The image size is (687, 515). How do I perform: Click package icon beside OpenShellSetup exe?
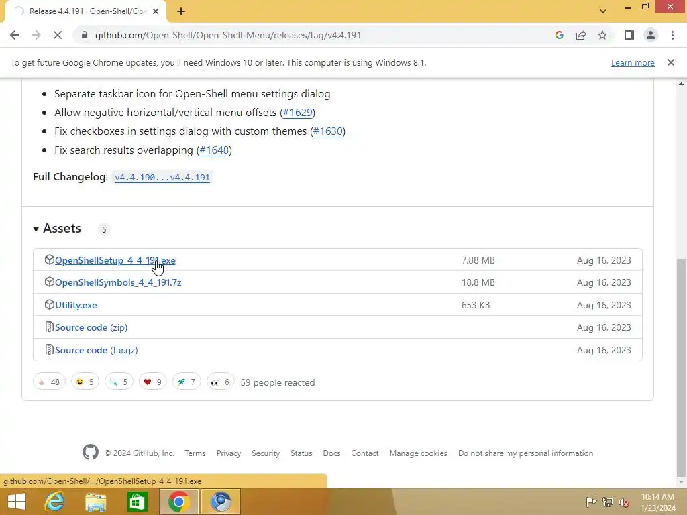[x=49, y=260]
